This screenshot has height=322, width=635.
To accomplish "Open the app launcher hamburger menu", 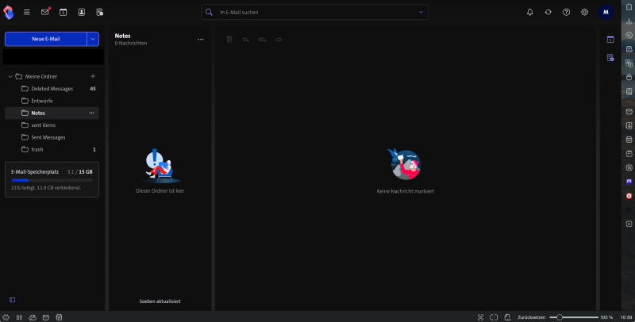I will click(27, 12).
